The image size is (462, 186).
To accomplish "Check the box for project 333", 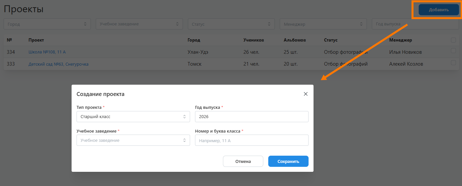I will (x=453, y=63).
